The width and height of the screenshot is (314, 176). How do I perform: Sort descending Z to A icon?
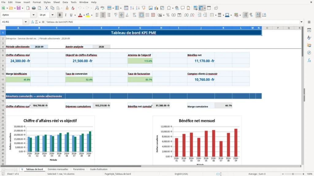click(x=138, y=8)
